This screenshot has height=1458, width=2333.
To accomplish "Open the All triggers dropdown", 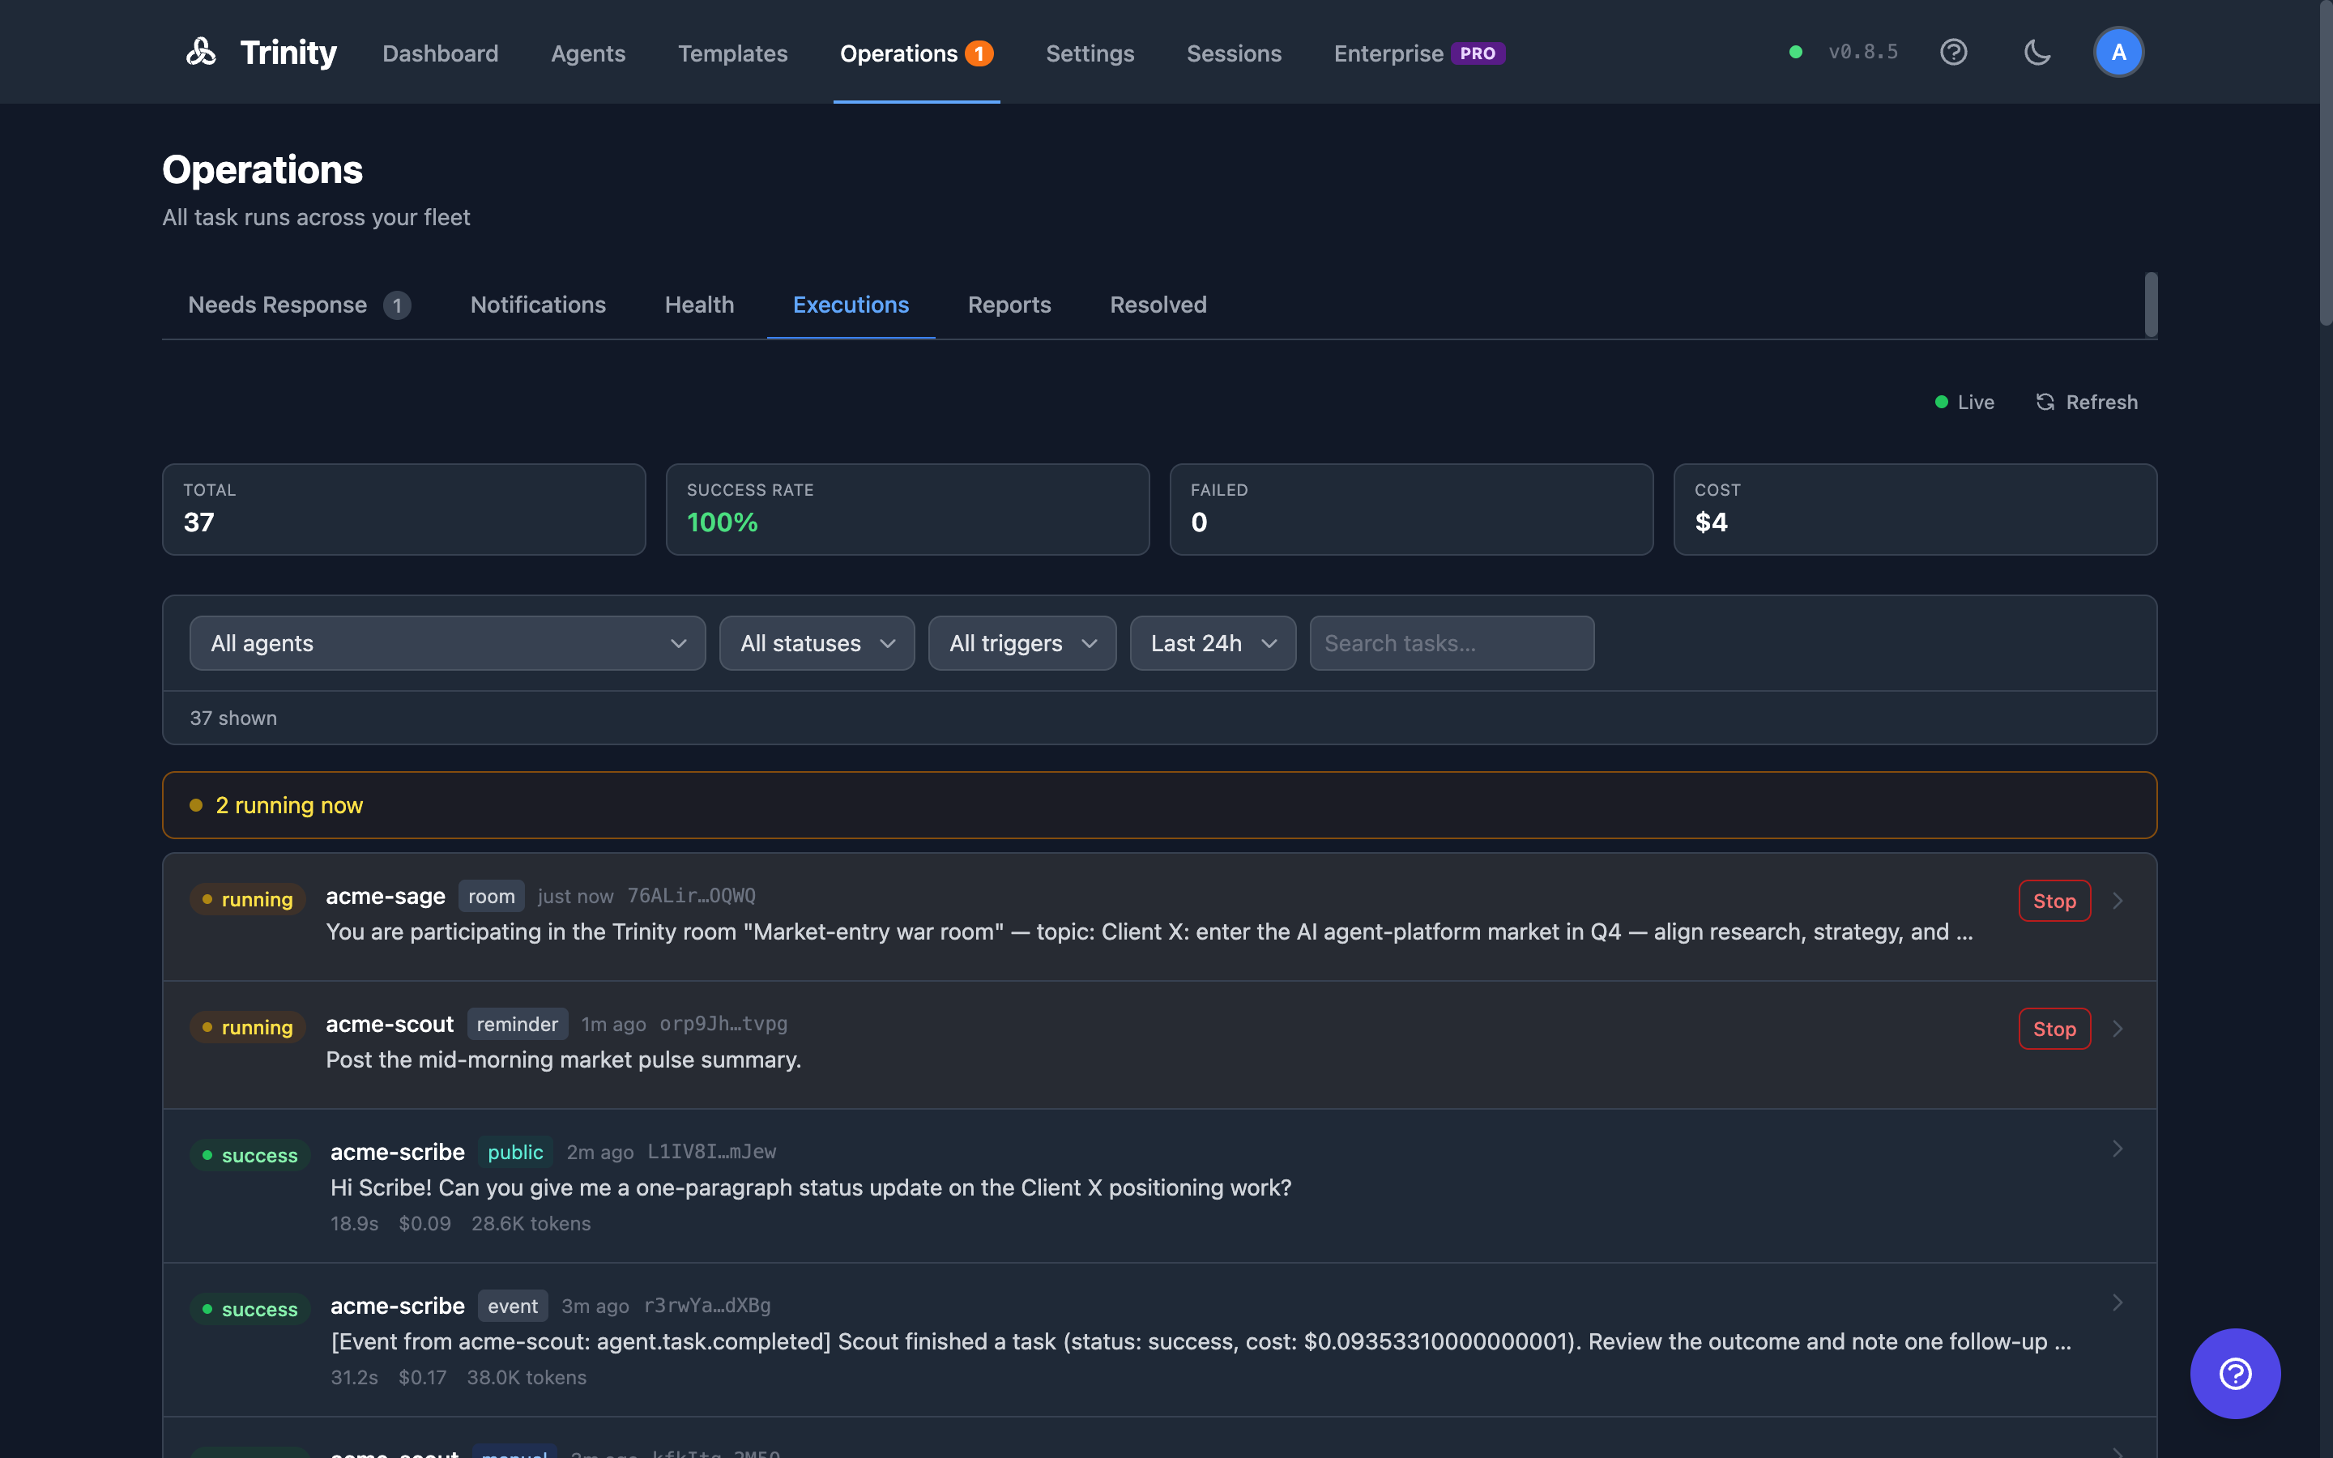I will click(x=1021, y=643).
